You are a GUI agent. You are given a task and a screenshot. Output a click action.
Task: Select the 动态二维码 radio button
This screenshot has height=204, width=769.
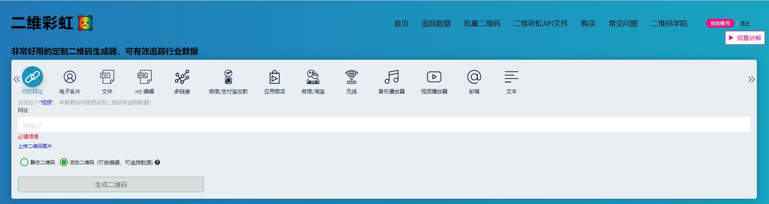[x=64, y=162]
